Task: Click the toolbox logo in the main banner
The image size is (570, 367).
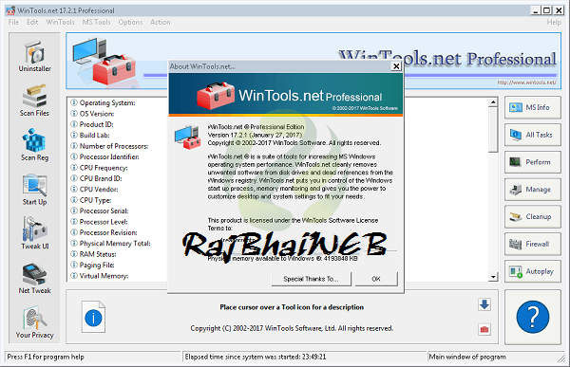Action: 104,61
